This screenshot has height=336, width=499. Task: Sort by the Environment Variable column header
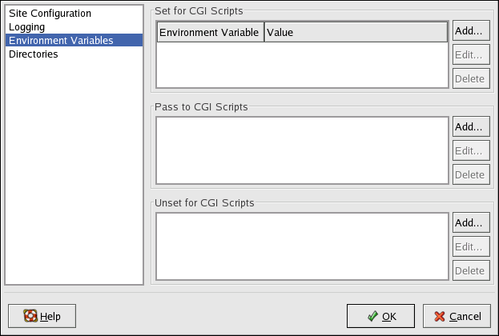pos(209,32)
